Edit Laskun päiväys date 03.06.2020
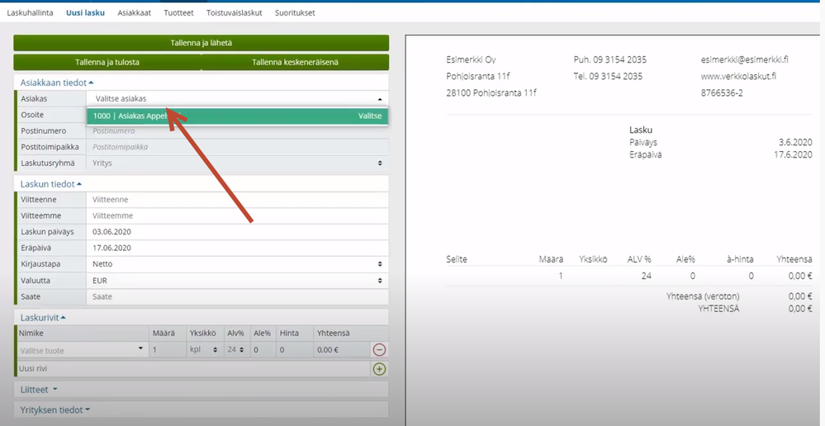Image resolution: width=825 pixels, height=426 pixels. click(x=237, y=231)
